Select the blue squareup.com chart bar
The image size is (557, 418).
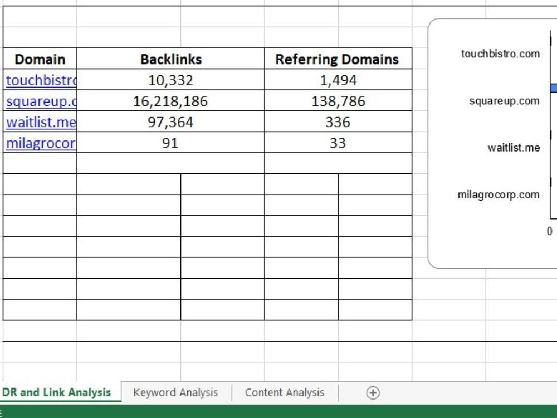pos(554,88)
